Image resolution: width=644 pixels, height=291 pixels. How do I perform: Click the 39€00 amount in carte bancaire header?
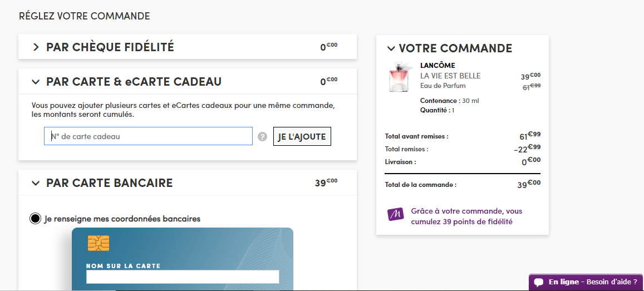(x=326, y=183)
